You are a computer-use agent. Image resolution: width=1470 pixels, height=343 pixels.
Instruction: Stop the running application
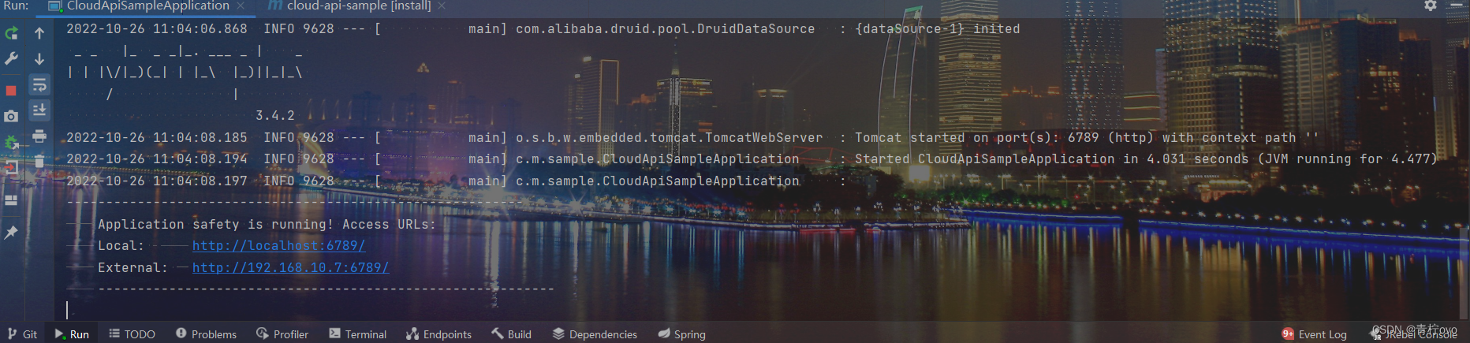[11, 91]
